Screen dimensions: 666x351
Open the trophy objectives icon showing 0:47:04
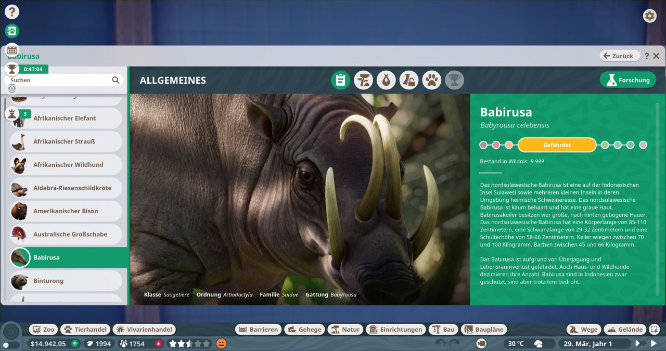[11, 69]
